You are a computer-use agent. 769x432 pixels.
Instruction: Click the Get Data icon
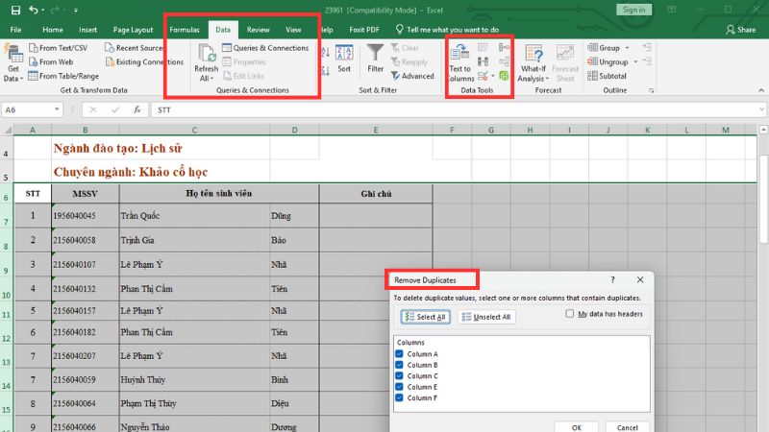coord(13,56)
